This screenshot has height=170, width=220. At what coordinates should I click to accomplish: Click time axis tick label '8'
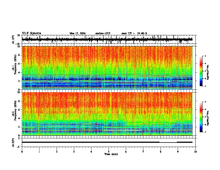(x=161, y=152)
